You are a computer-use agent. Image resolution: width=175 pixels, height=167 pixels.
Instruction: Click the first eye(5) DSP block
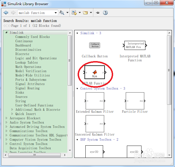[x=95, y=152]
